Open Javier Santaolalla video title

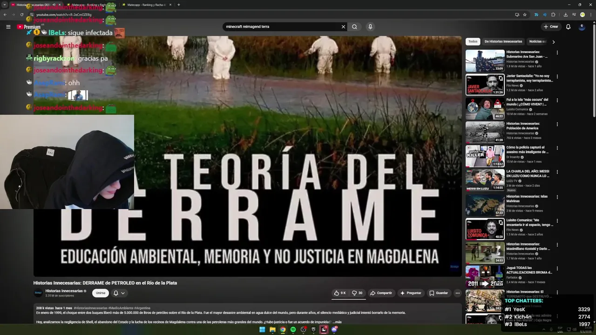coord(529,78)
